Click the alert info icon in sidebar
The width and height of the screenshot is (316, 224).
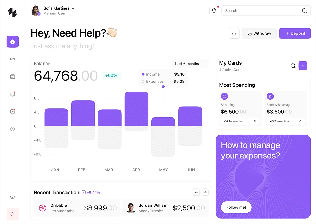click(x=13, y=129)
